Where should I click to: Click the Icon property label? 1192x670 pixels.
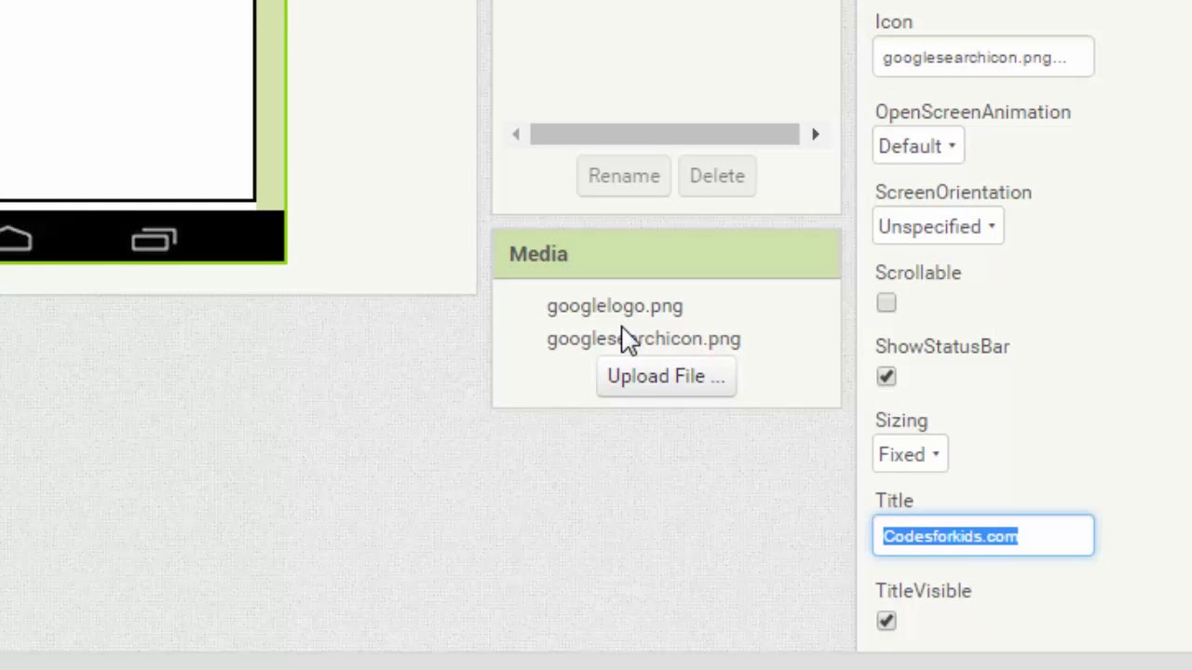click(894, 21)
